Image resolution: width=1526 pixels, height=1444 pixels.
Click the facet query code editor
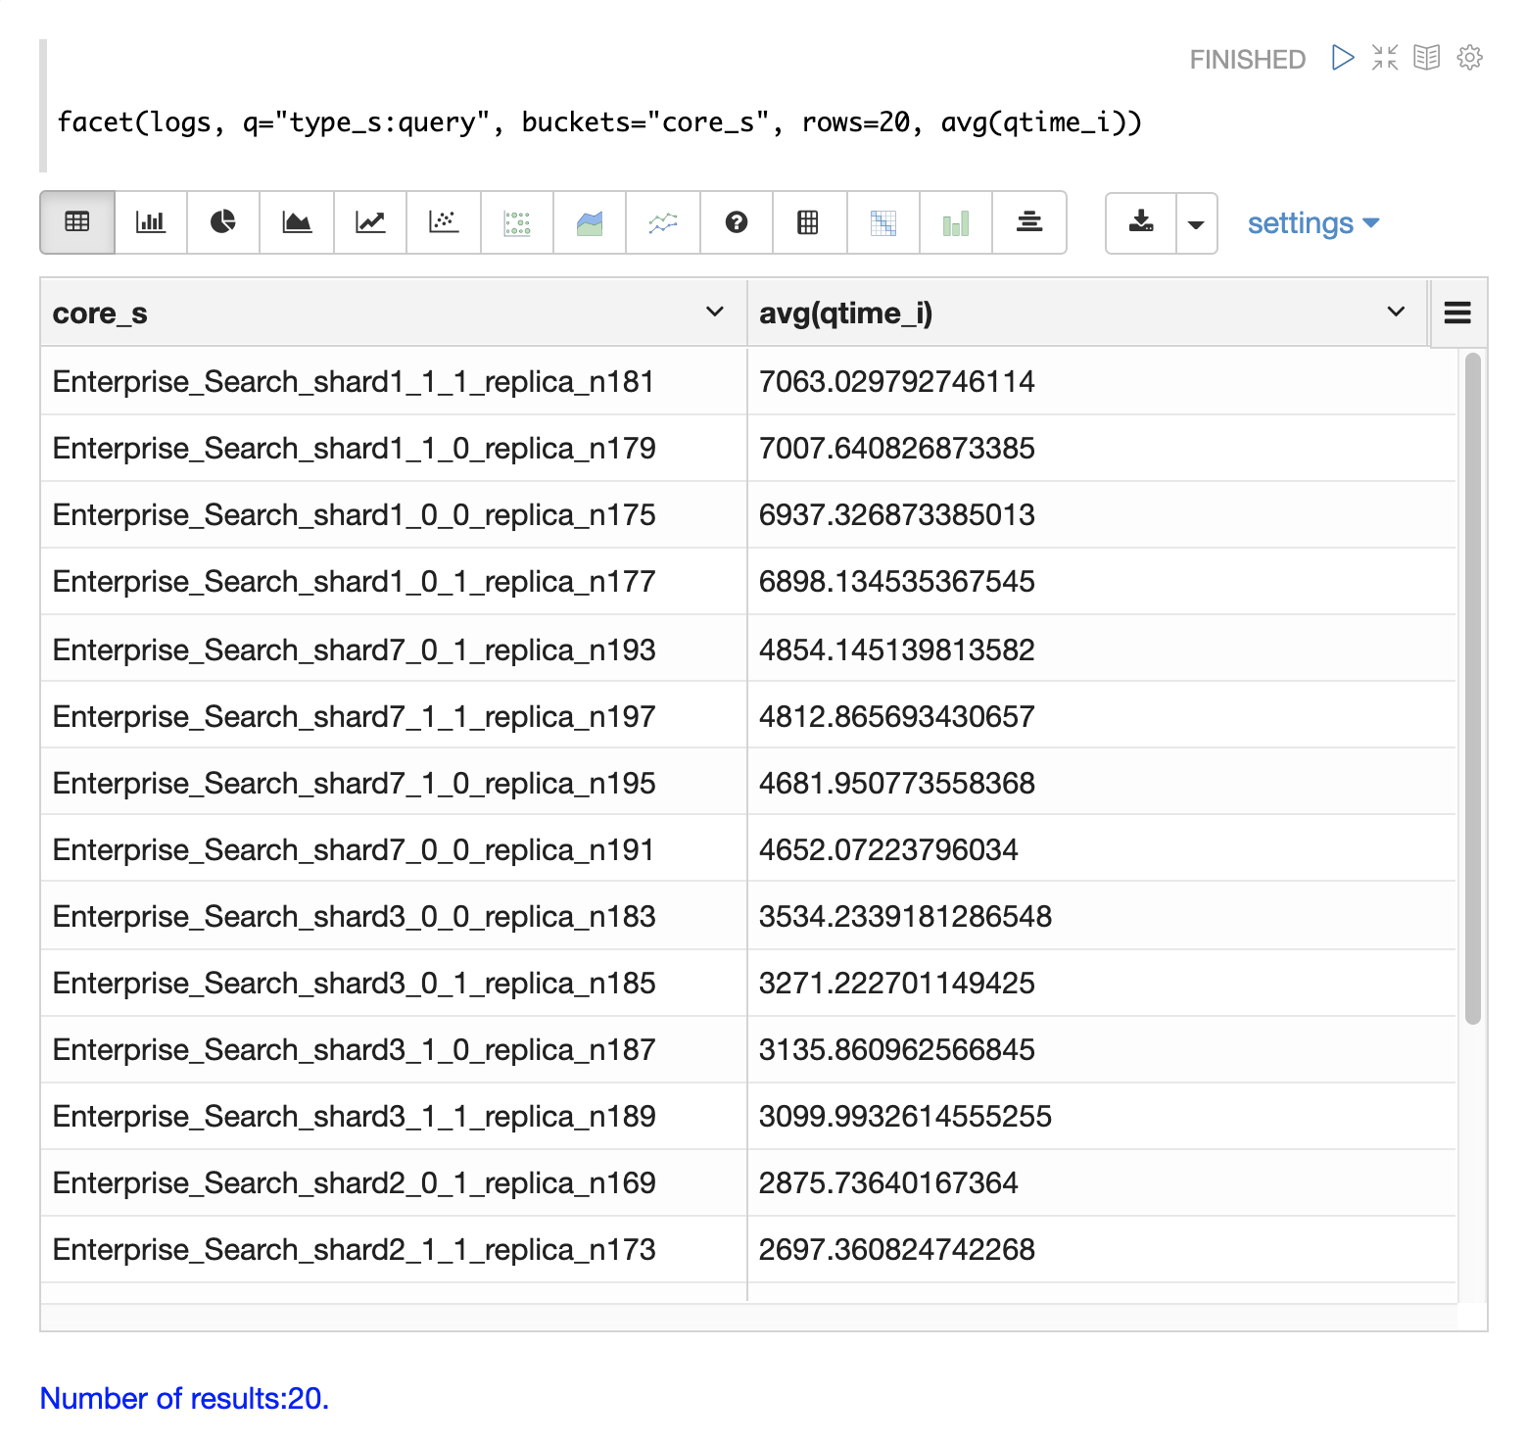[x=599, y=122]
